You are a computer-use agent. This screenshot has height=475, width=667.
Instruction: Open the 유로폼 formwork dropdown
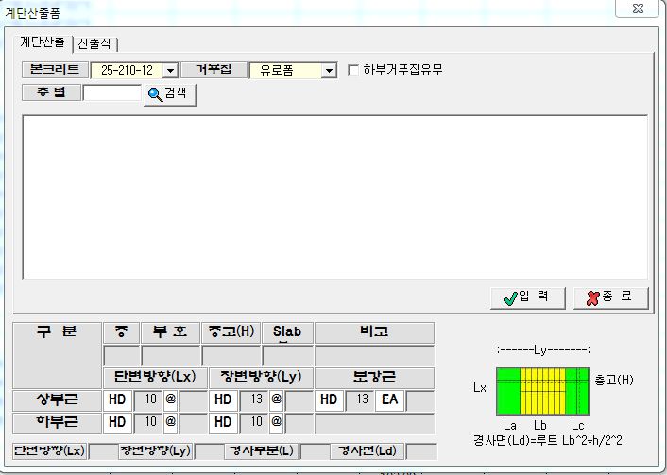click(x=329, y=71)
